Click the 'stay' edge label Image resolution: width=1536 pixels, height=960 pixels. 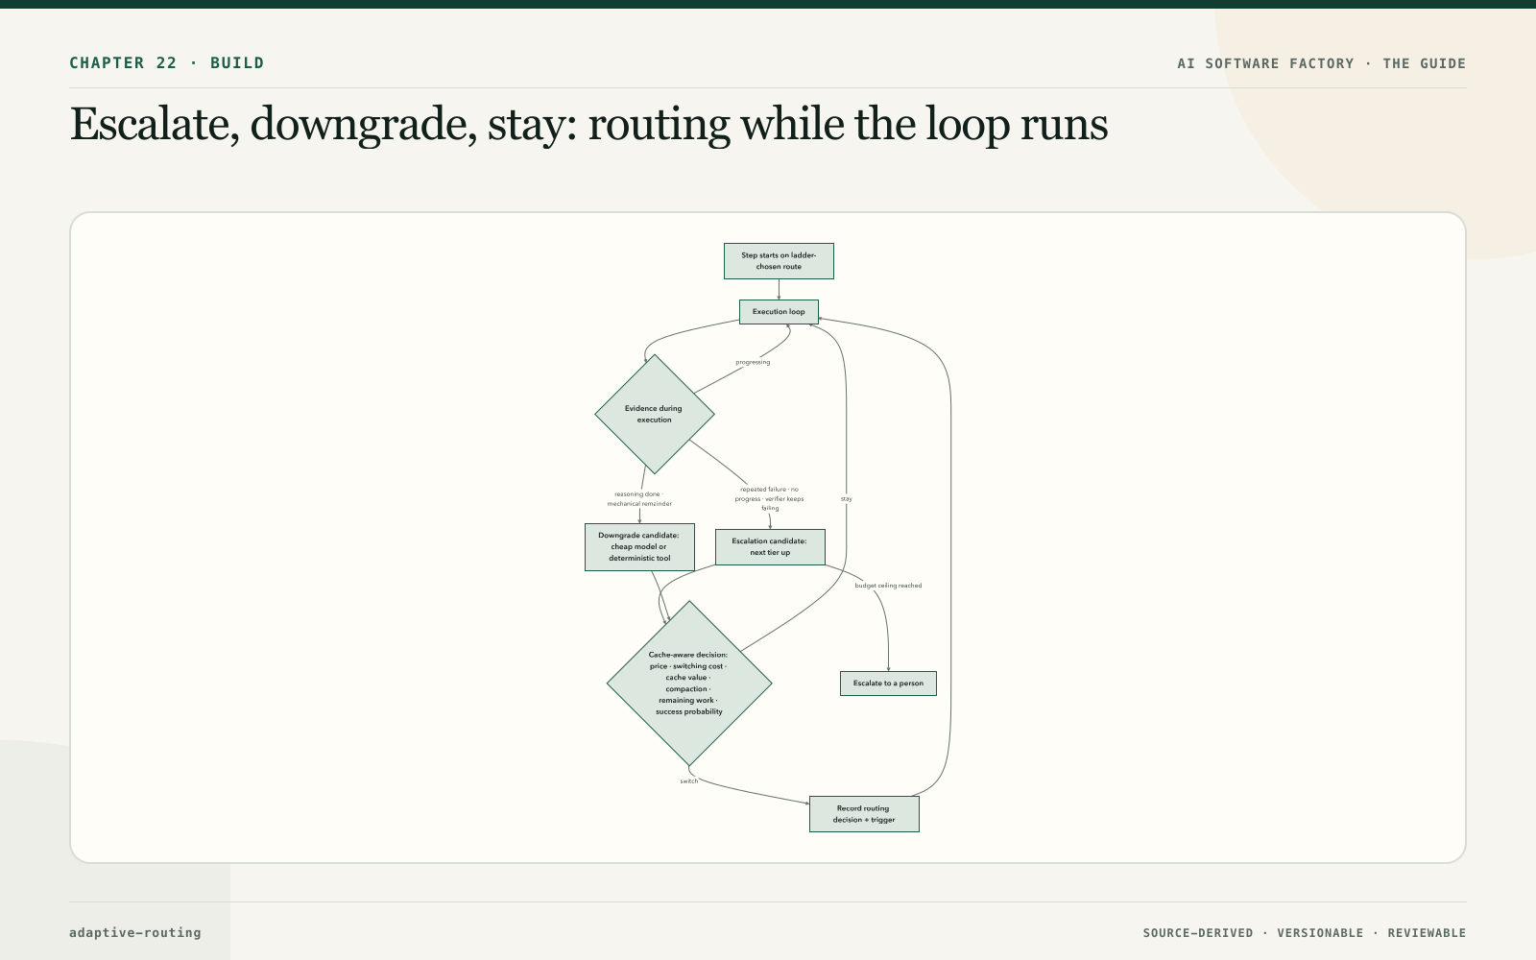(846, 499)
